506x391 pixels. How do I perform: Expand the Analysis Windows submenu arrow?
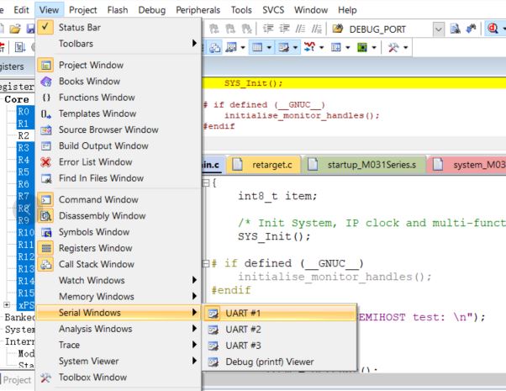(x=194, y=329)
